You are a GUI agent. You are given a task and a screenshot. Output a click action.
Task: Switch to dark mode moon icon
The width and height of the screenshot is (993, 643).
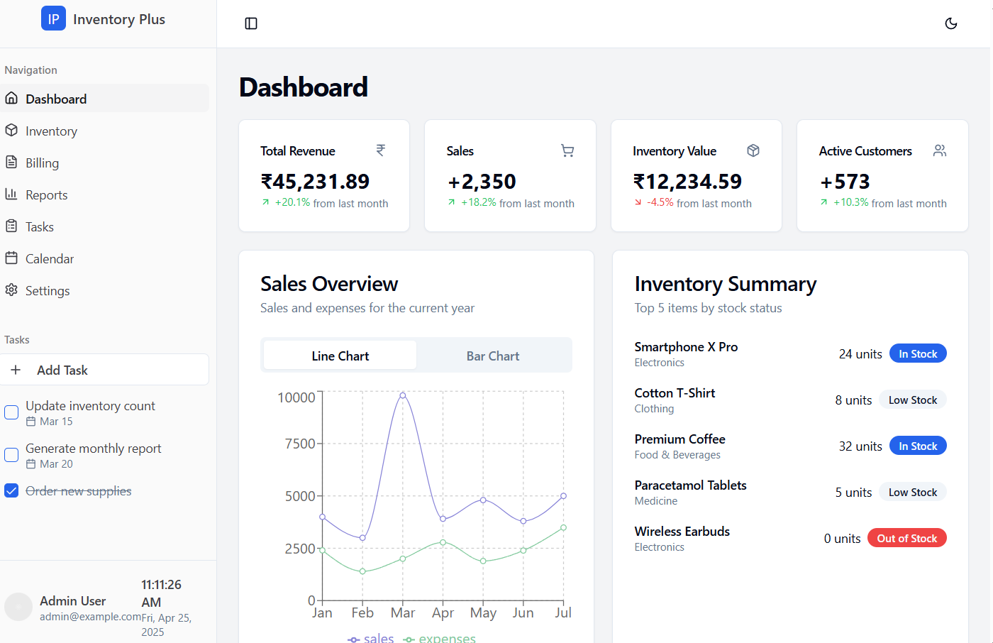(951, 23)
